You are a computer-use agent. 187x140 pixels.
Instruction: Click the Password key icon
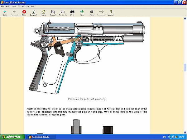tap(101, 12)
